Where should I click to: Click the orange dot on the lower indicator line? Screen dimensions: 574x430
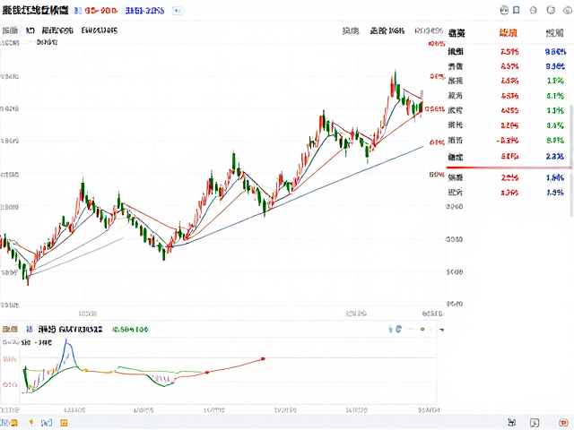(x=86, y=370)
